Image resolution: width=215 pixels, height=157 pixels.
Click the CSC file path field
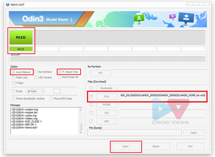click(163, 113)
